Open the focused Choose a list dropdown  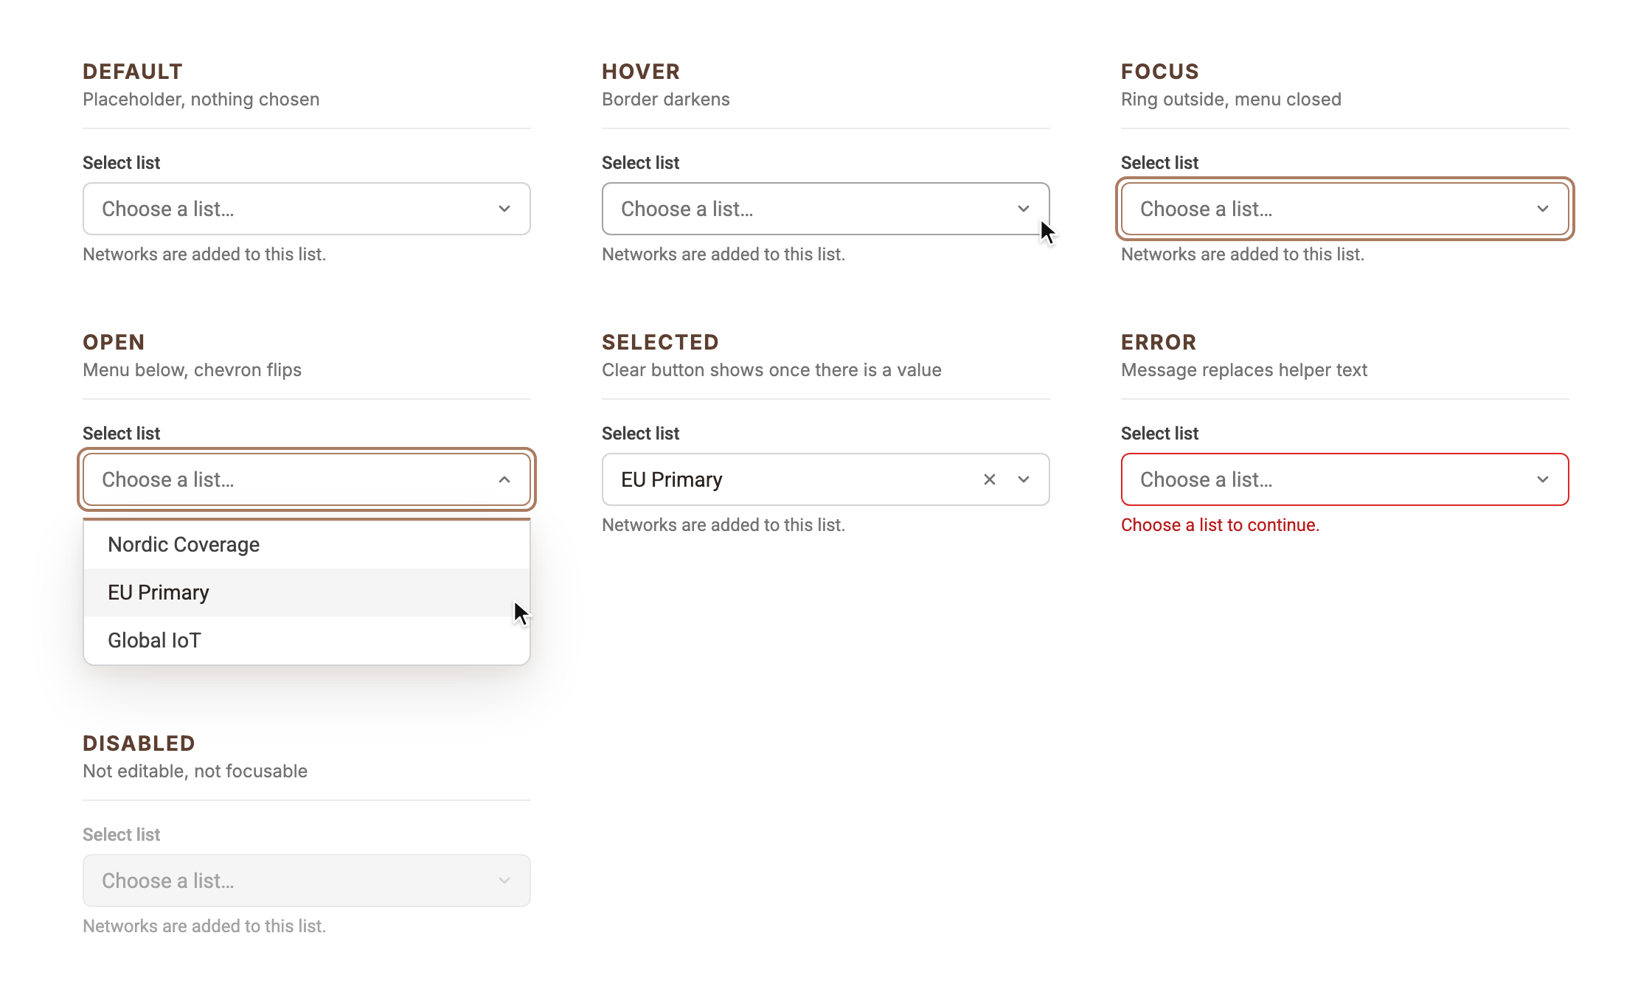(1345, 209)
